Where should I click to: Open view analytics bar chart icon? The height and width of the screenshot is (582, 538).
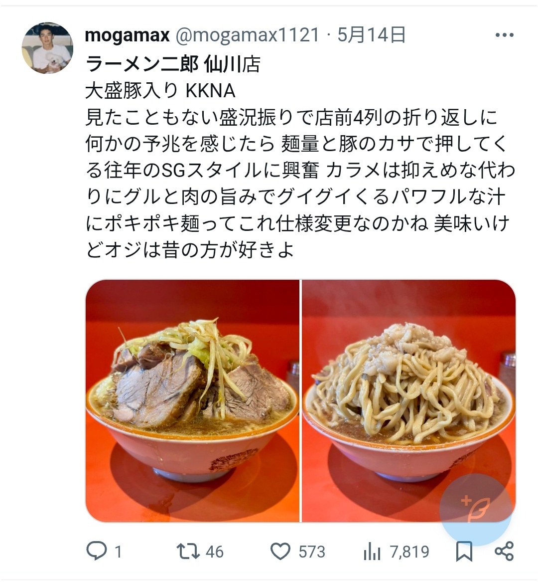(x=372, y=551)
